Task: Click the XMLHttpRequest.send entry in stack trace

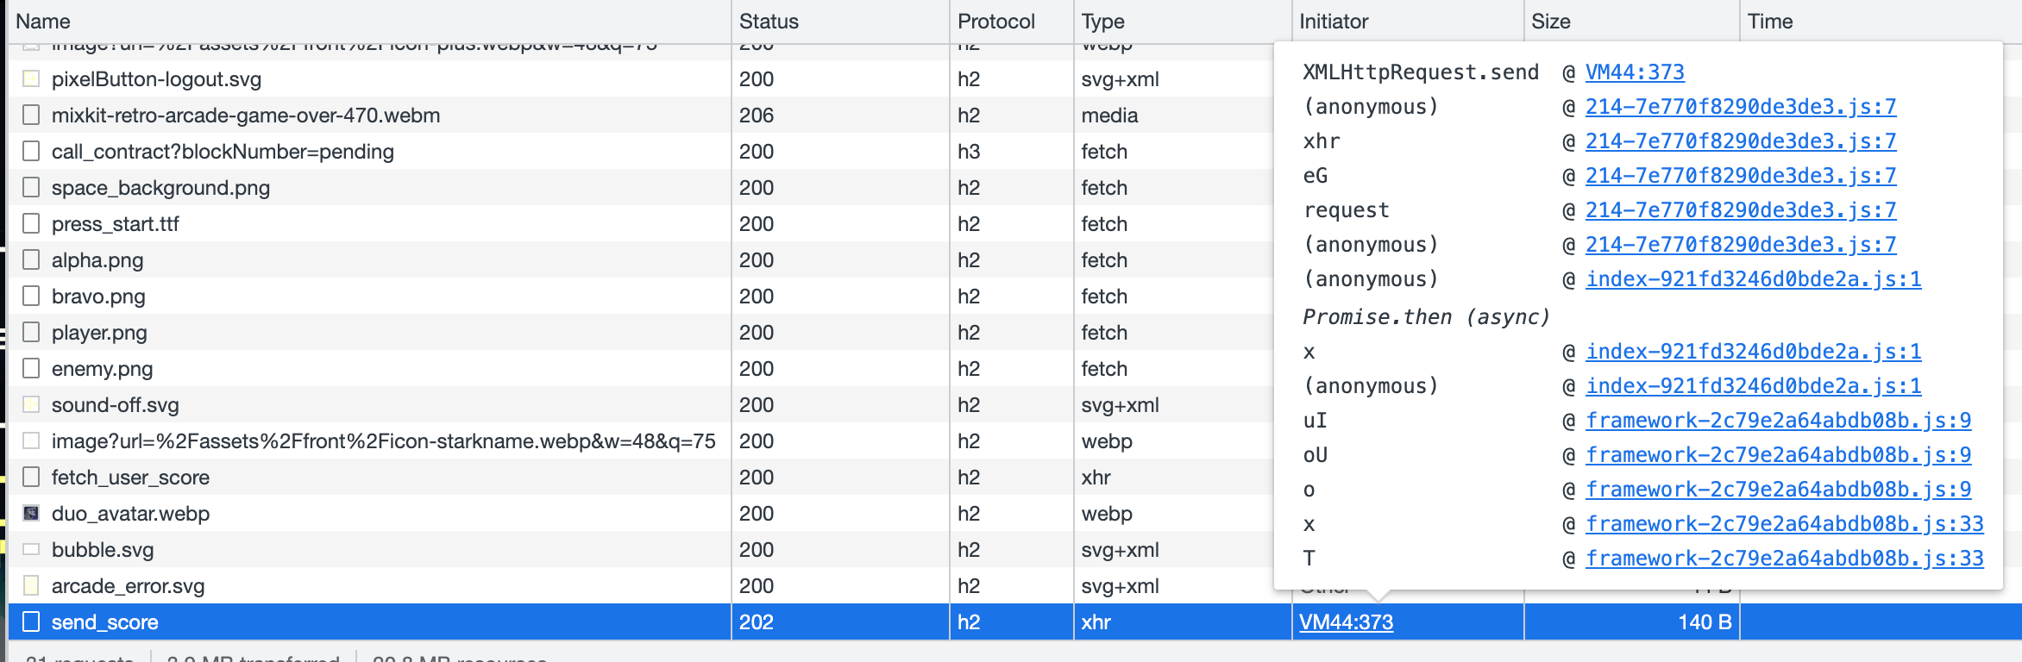Action: pyautogui.click(x=1421, y=72)
